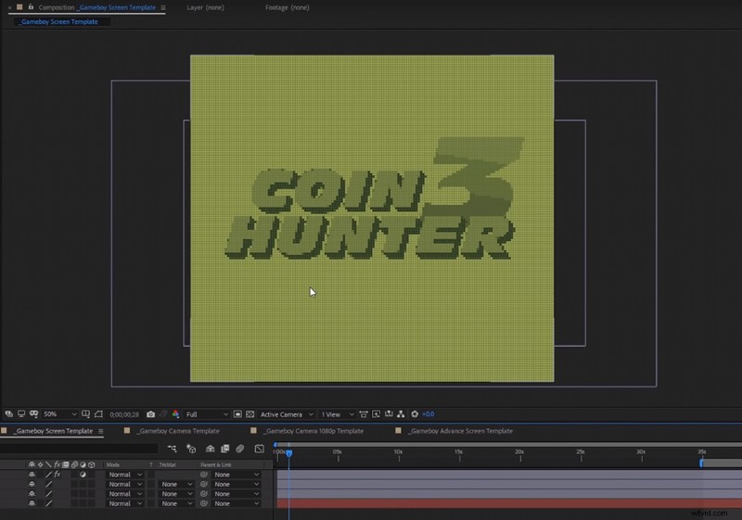Click the Mode column header
The height and width of the screenshot is (520, 742).
[x=113, y=464]
